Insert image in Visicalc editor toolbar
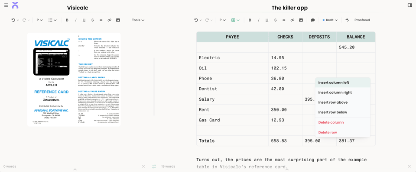This screenshot has height=172, width=416. point(118,20)
